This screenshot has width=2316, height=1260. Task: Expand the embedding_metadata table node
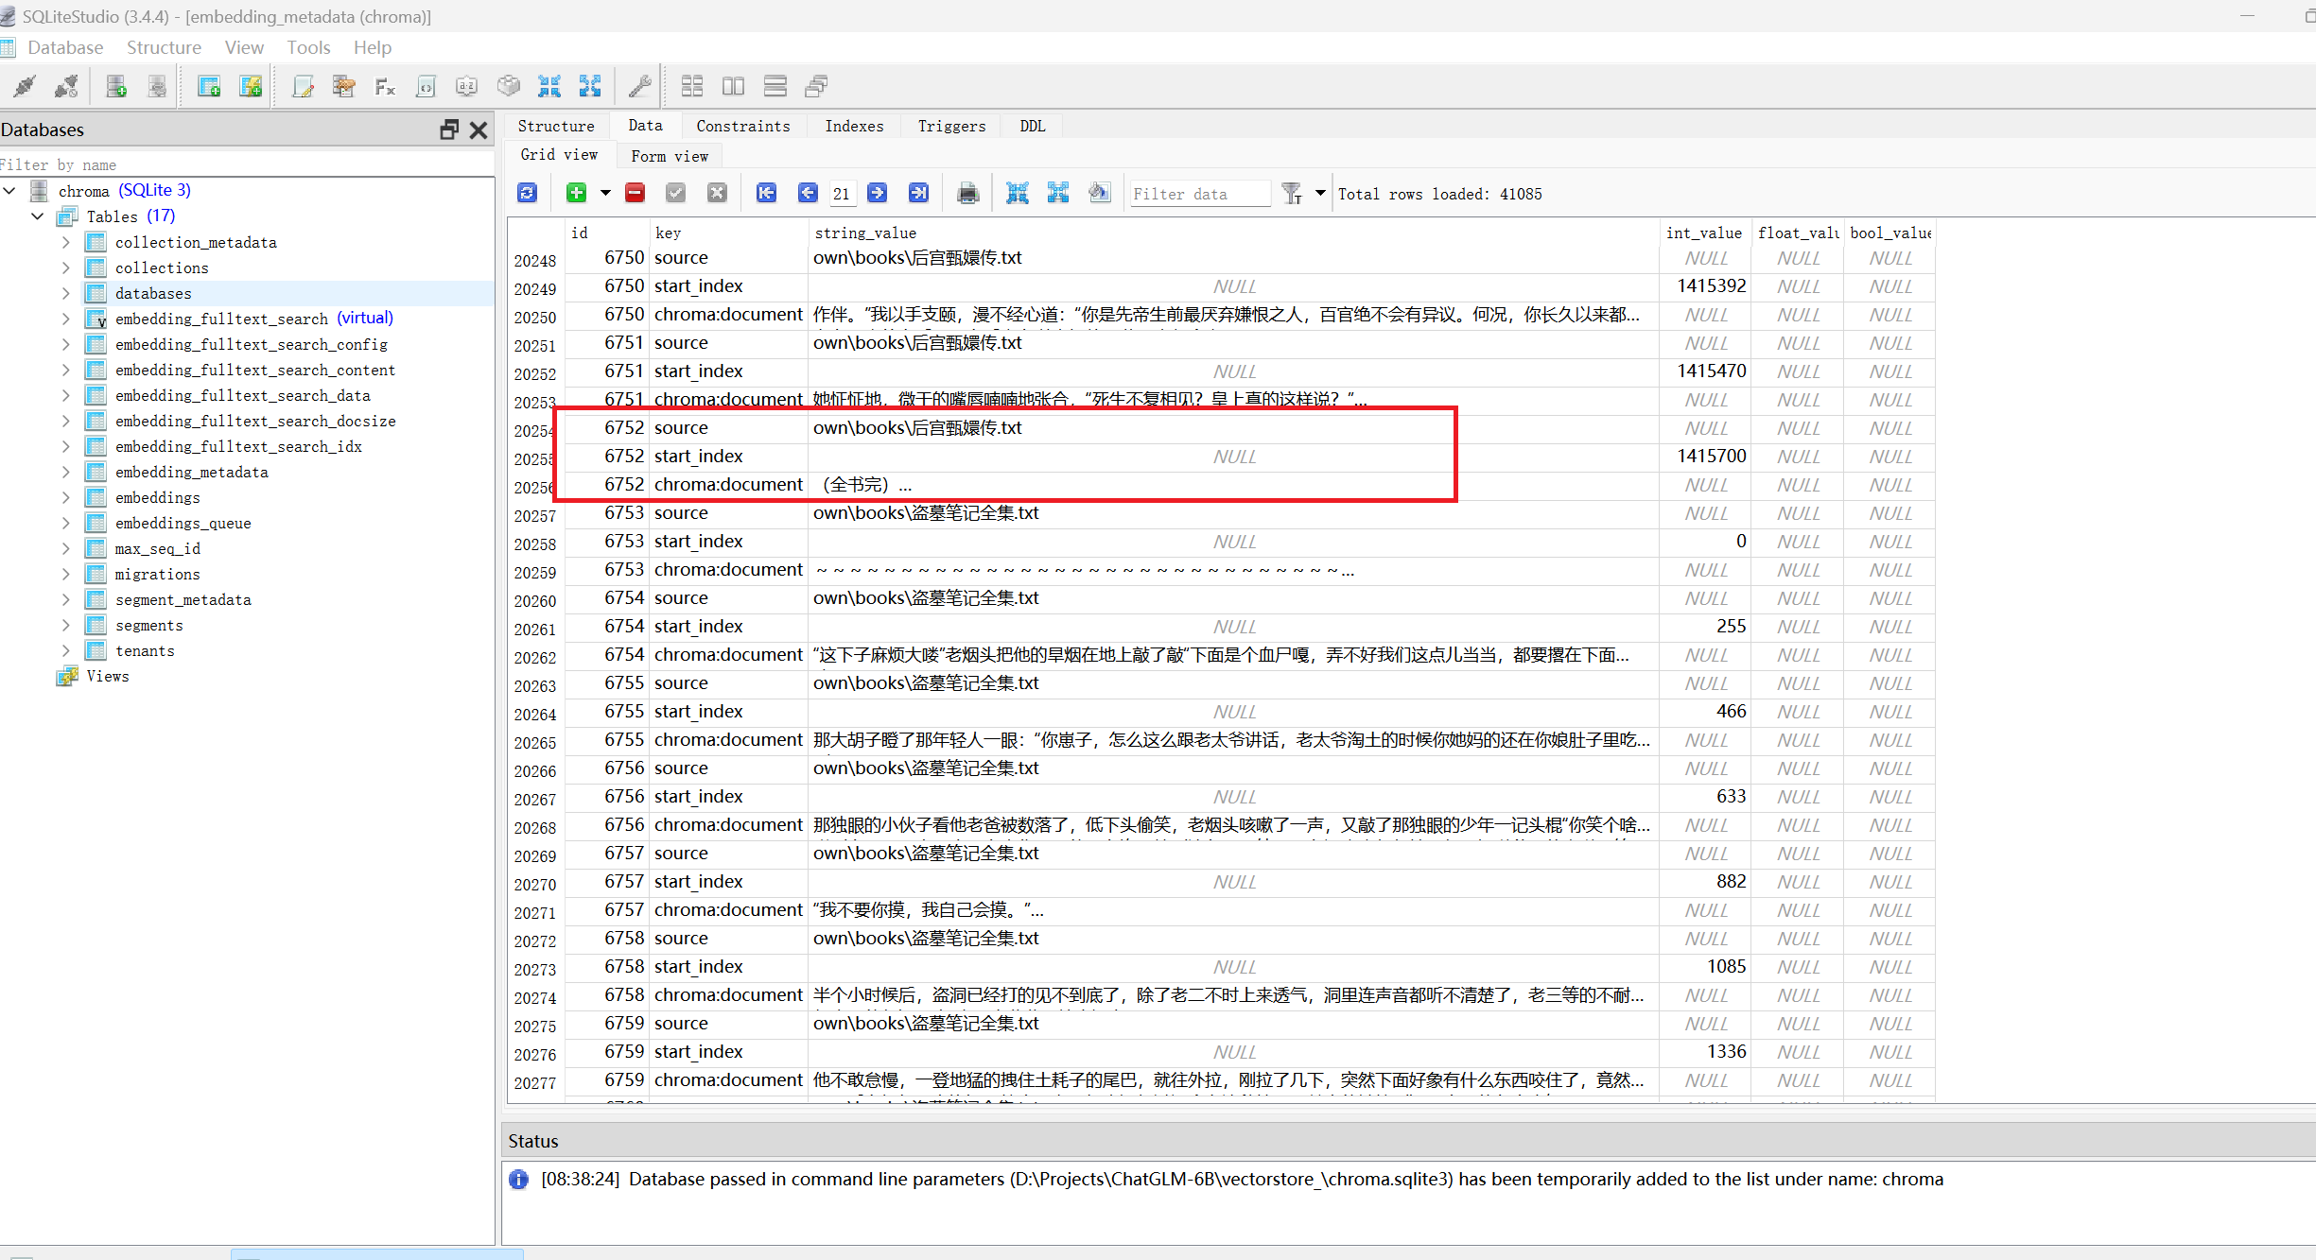[x=65, y=472]
